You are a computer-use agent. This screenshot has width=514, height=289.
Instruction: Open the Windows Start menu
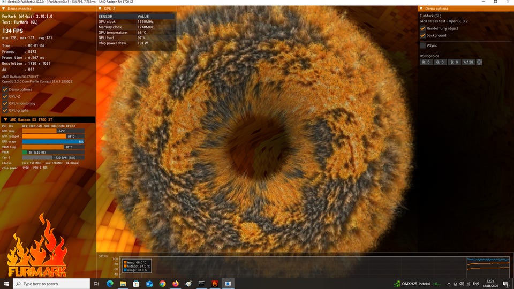click(x=6, y=284)
